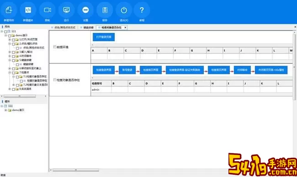The width and height of the screenshot is (297, 177).
Task: Click the New Module (新建模块) code icon
Action: click(28, 10)
